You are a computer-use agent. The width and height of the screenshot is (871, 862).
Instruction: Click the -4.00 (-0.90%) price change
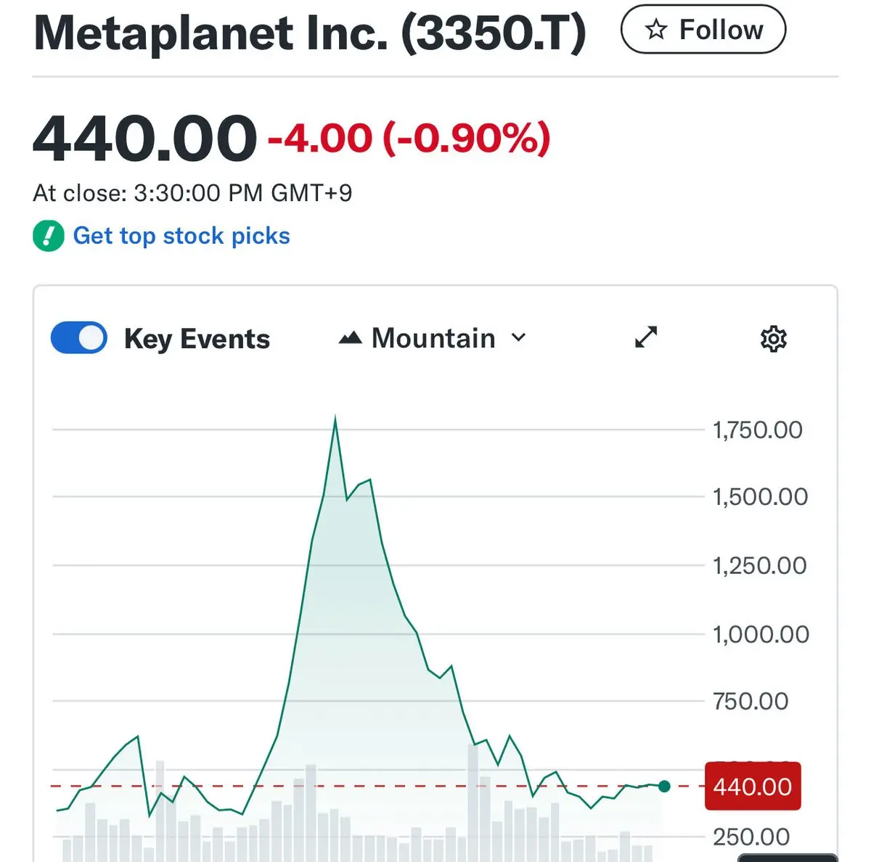(409, 138)
